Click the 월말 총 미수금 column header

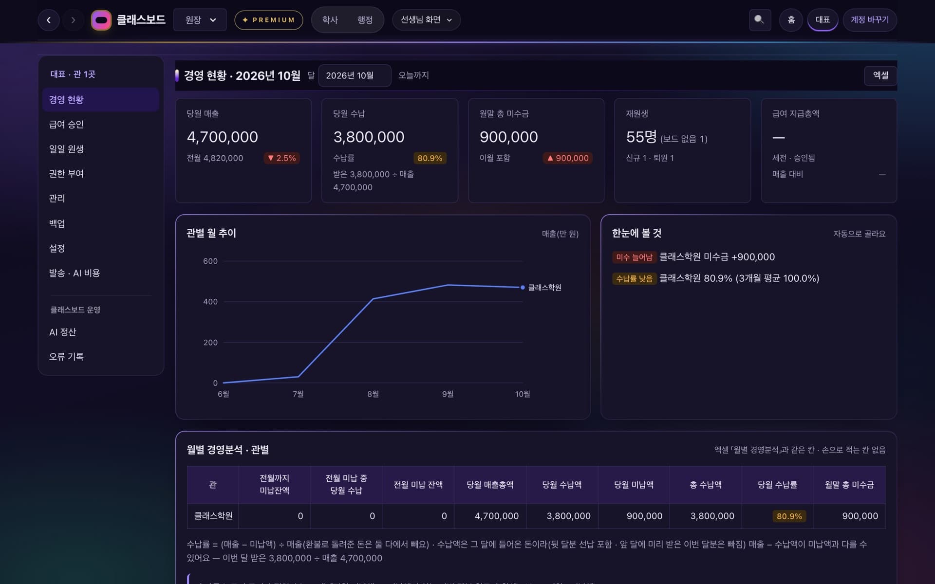coord(849,485)
